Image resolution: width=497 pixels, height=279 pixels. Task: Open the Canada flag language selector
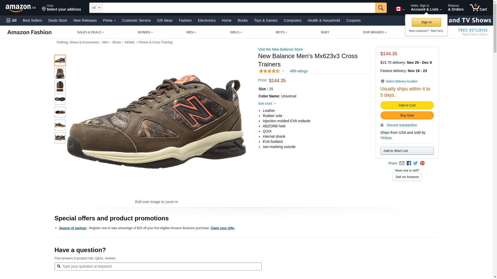[400, 9]
